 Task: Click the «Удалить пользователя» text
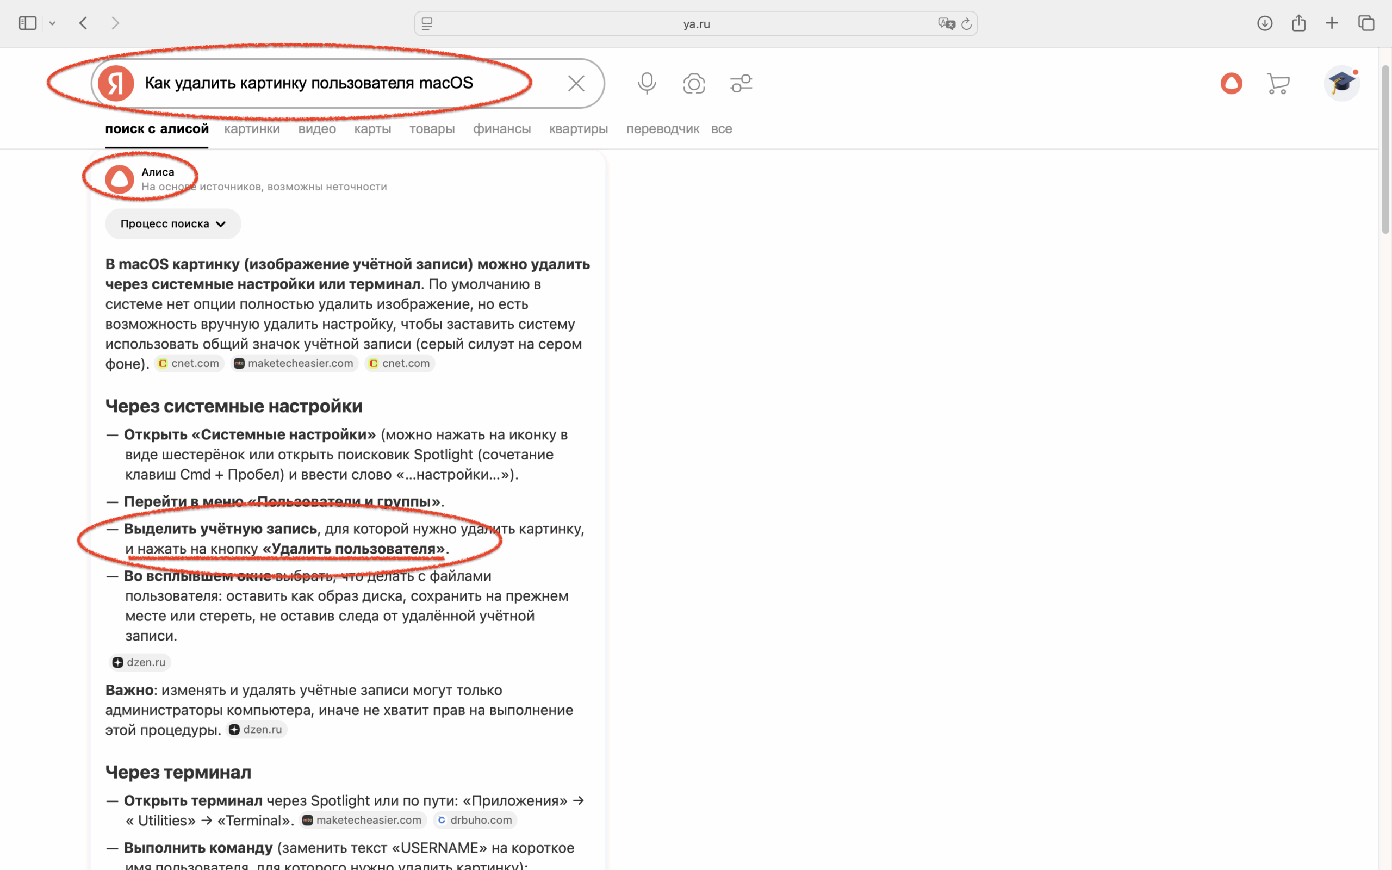coord(354,549)
